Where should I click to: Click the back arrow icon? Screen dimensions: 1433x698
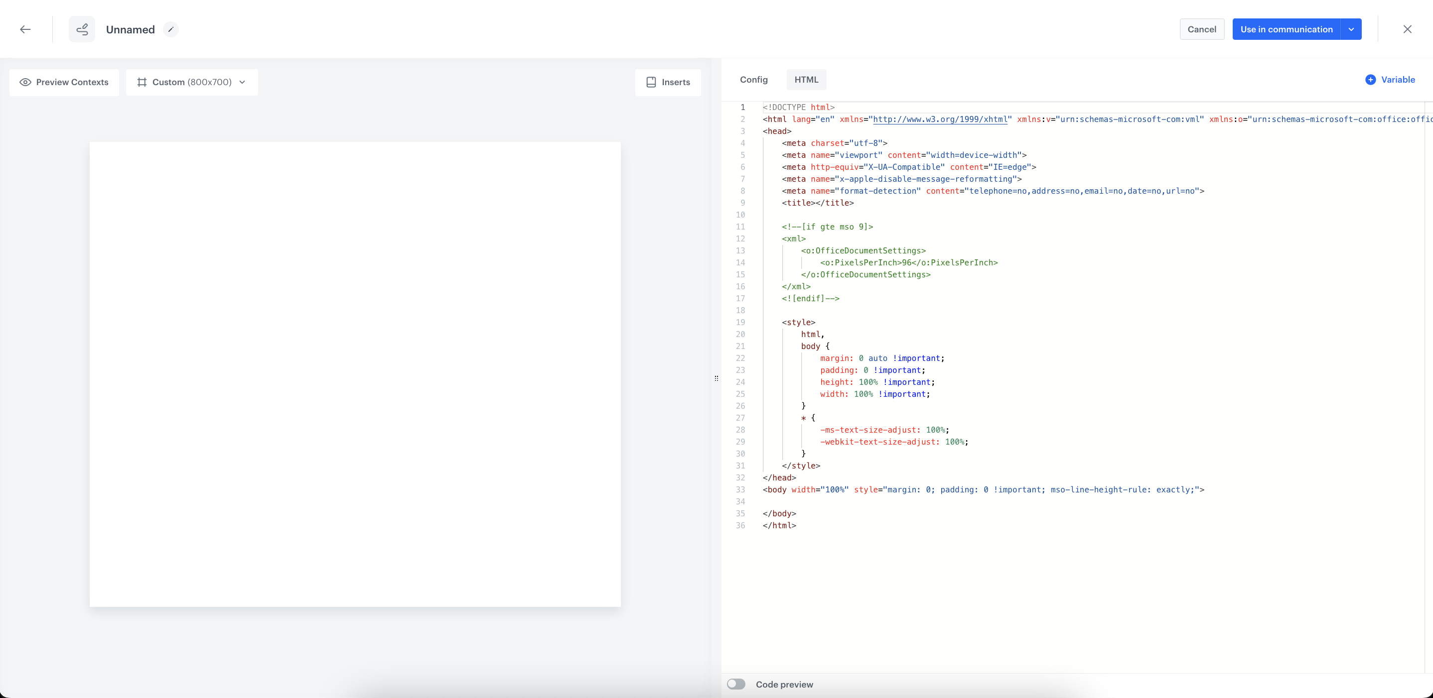point(25,29)
